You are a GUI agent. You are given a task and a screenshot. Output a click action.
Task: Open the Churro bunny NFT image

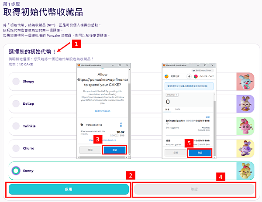[245, 148]
